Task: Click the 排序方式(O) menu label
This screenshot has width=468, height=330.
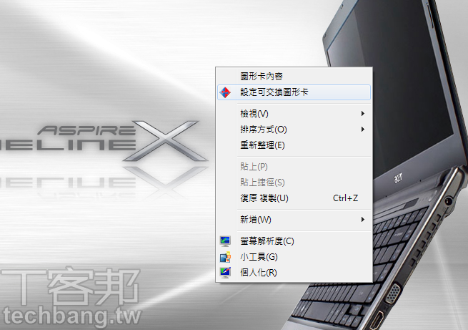Action: point(263,130)
